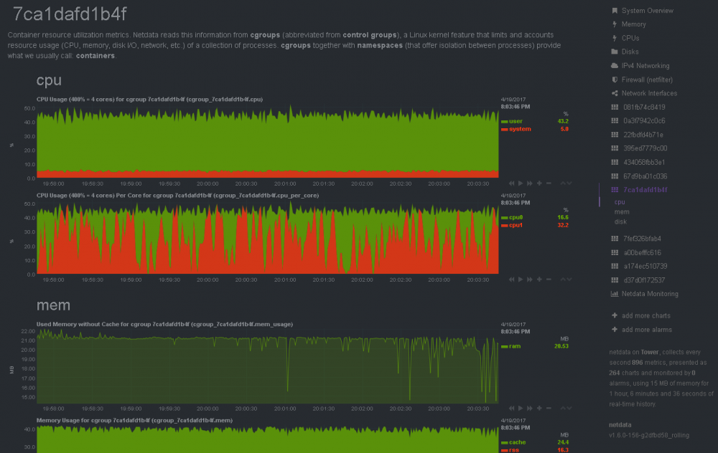Image resolution: width=718 pixels, height=453 pixels.
Task: Click the add more alarms link
Action: click(647, 330)
